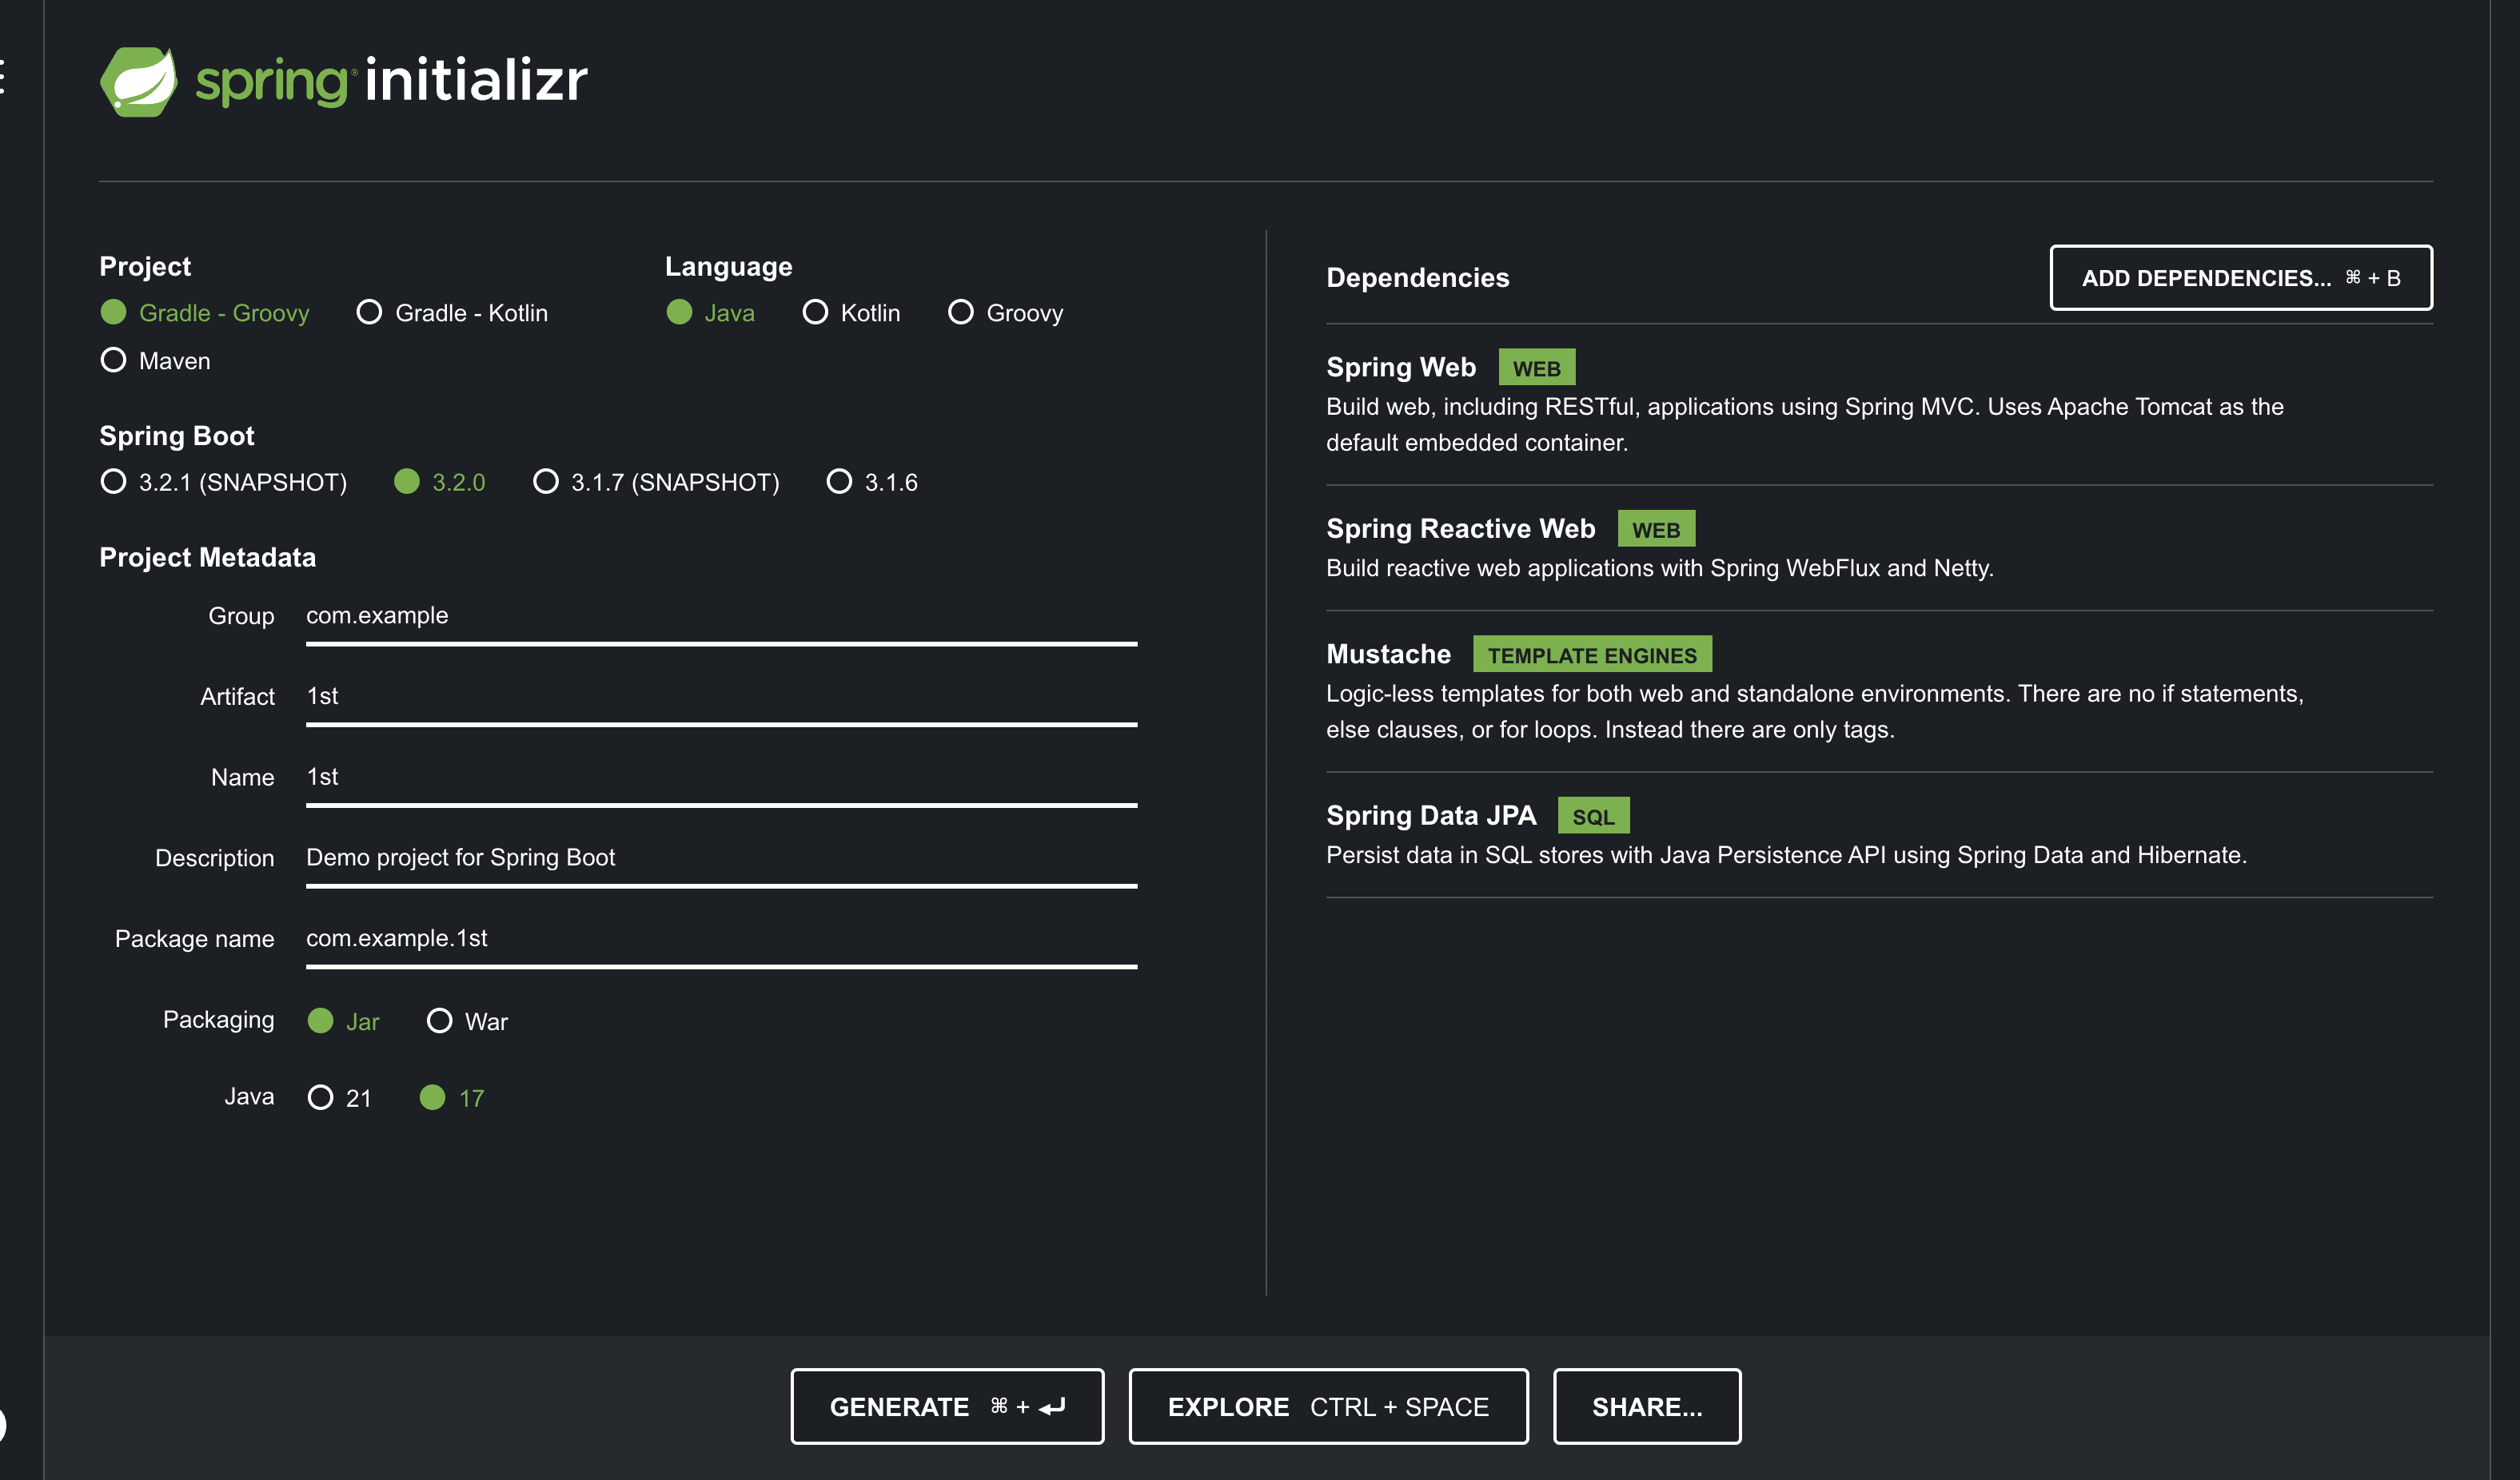Image resolution: width=2520 pixels, height=1480 pixels.
Task: Choose Maven as project type
Action: [156, 360]
